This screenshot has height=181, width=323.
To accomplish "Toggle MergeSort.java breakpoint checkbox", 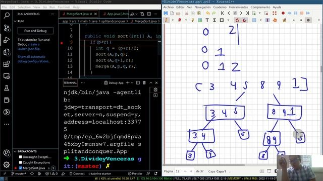I will [20, 168].
